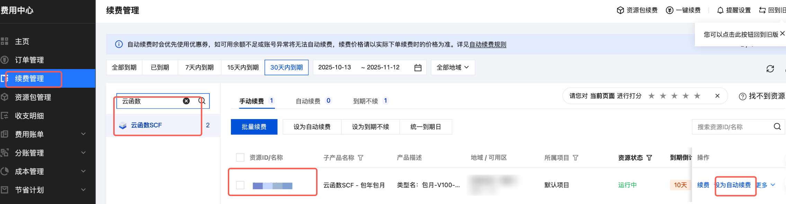Click the 资源包管理 cube icon in sidebar
The image size is (786, 204).
(x=5, y=97)
